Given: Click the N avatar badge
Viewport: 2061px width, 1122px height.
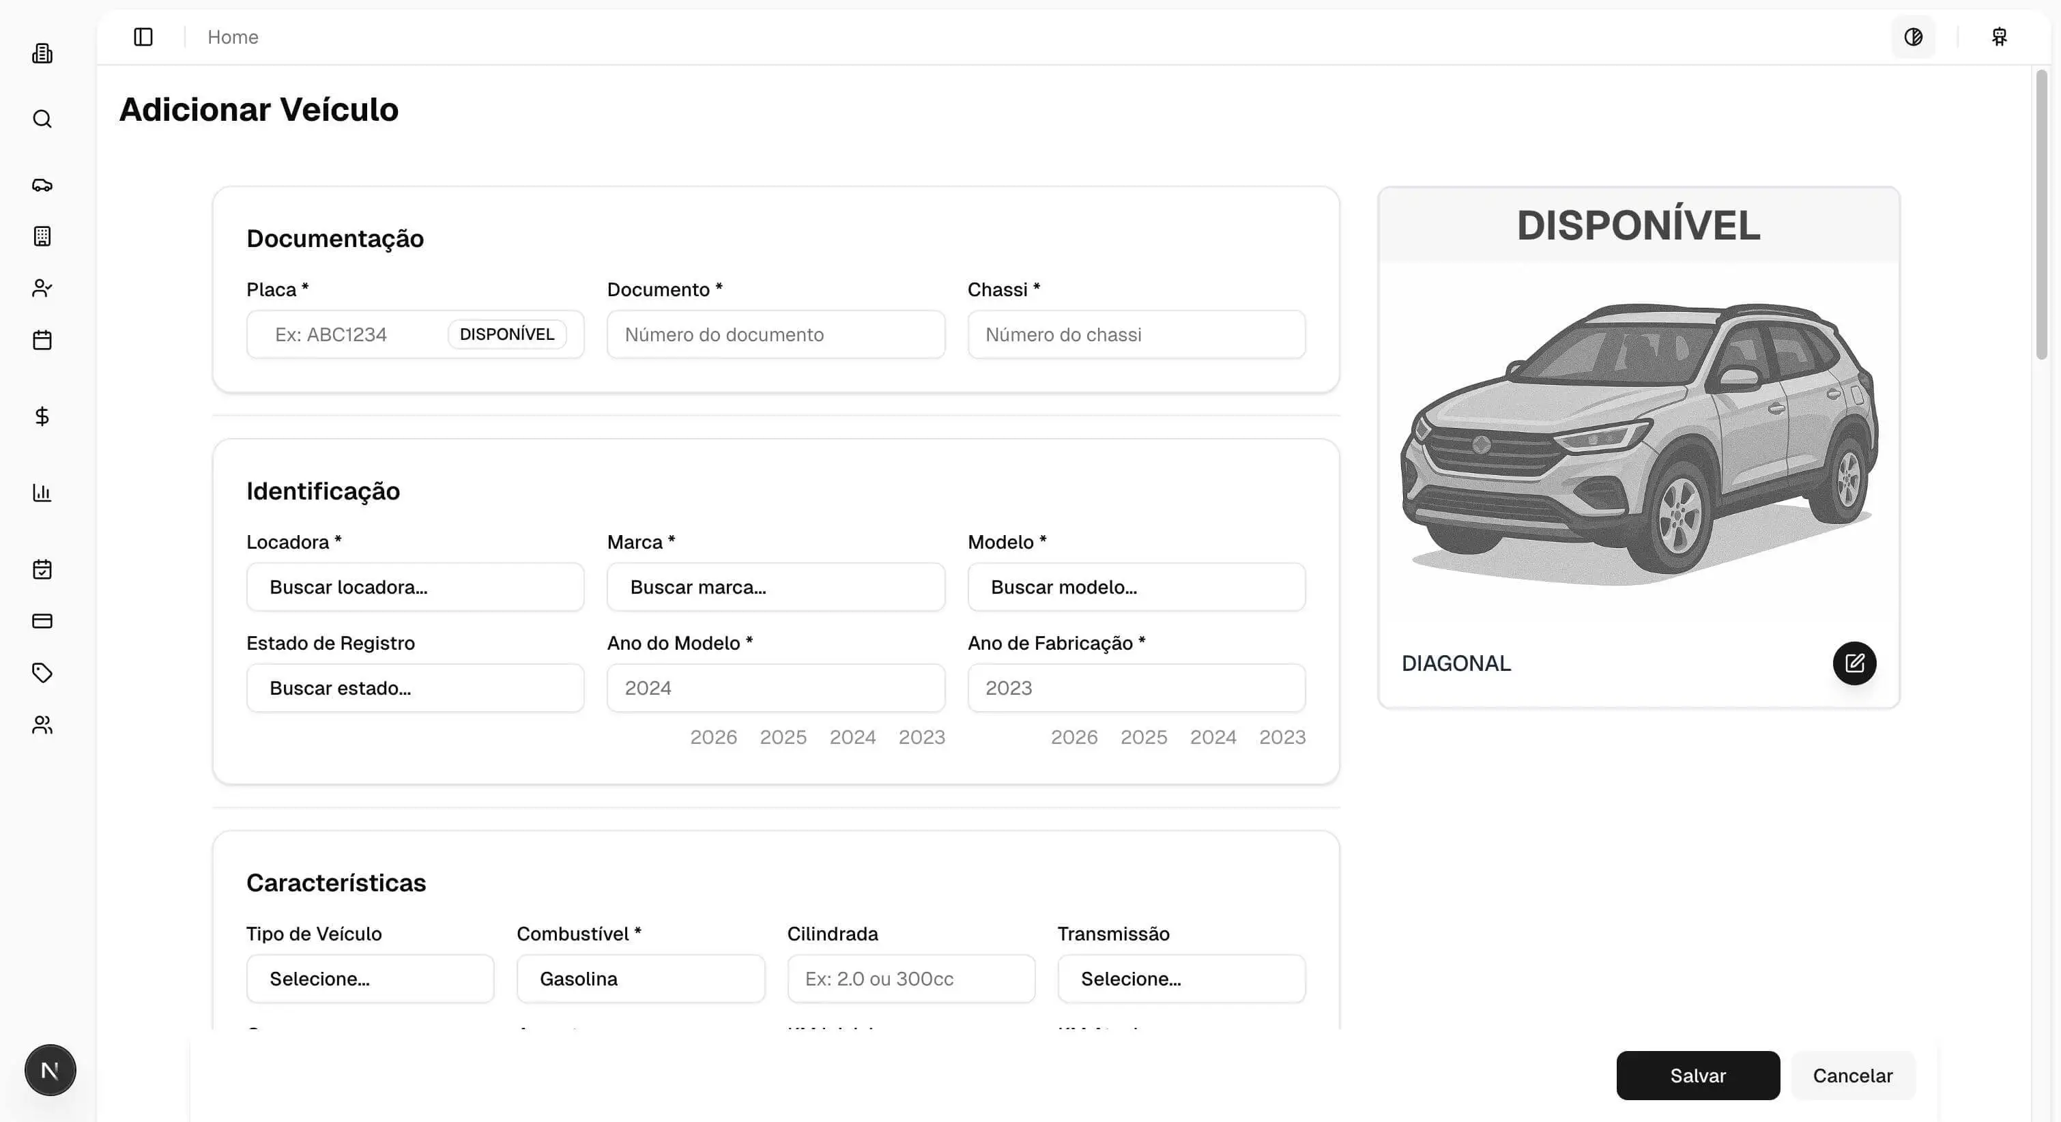Looking at the screenshot, I should (x=51, y=1070).
